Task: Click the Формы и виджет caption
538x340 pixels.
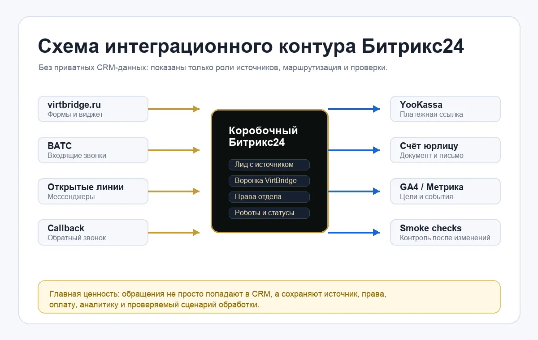Action: (x=75, y=115)
